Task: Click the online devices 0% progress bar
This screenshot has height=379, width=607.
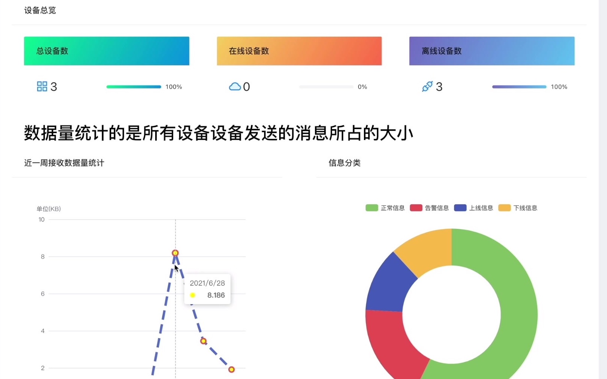Action: pos(326,87)
